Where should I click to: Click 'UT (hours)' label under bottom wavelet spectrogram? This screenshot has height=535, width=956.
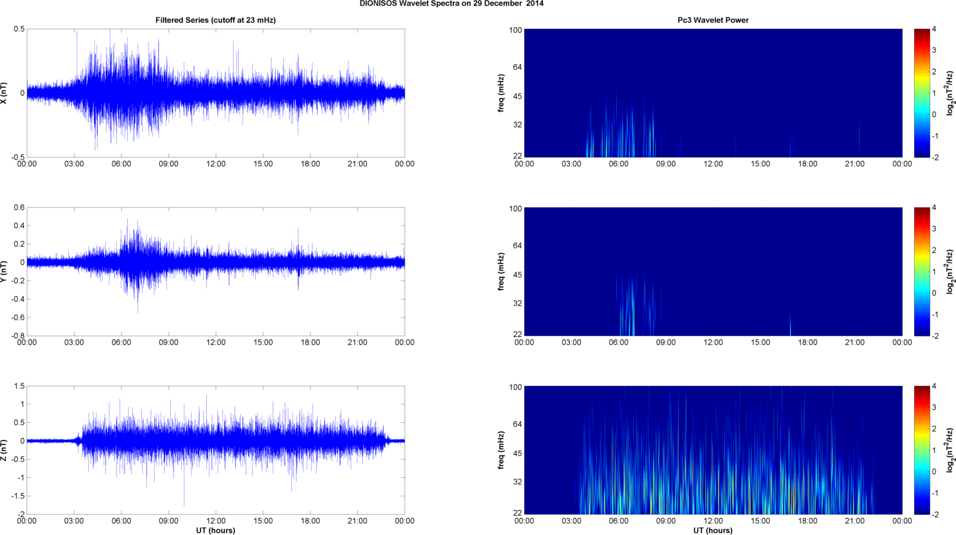(x=713, y=530)
